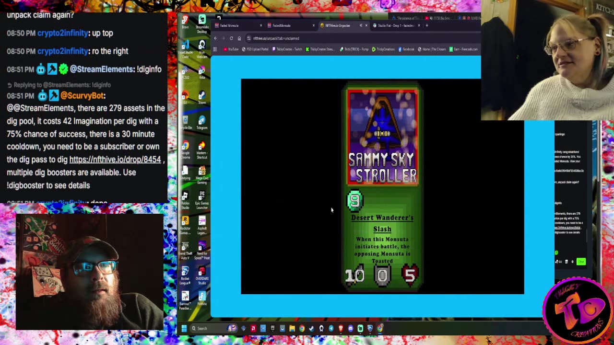Click the @StreamElements username in chat
This screenshot has width=614, height=345.
(101, 69)
